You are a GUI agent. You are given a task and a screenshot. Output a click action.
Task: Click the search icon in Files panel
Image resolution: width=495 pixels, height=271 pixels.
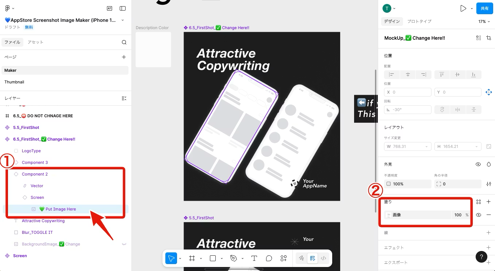[124, 42]
